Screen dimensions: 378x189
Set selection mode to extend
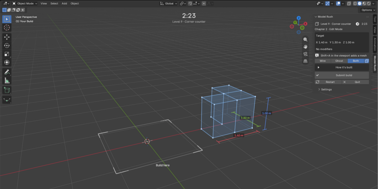[9, 10]
